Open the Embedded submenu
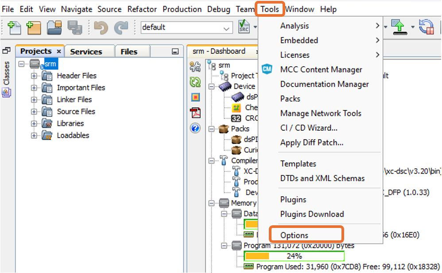The height and width of the screenshot is (273, 442). coord(321,41)
